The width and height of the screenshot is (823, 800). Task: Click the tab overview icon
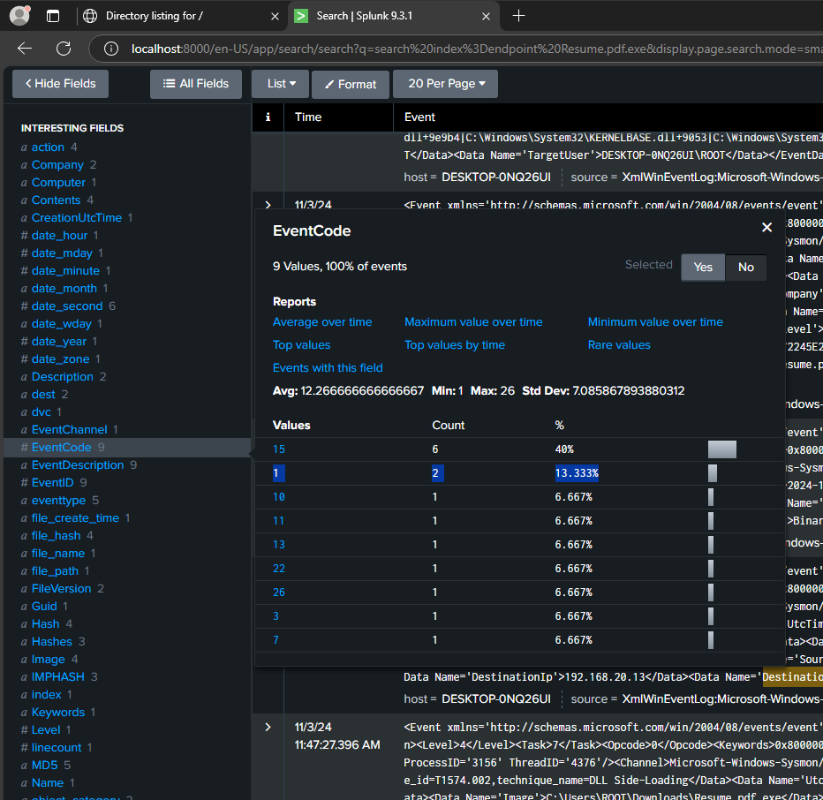53,16
